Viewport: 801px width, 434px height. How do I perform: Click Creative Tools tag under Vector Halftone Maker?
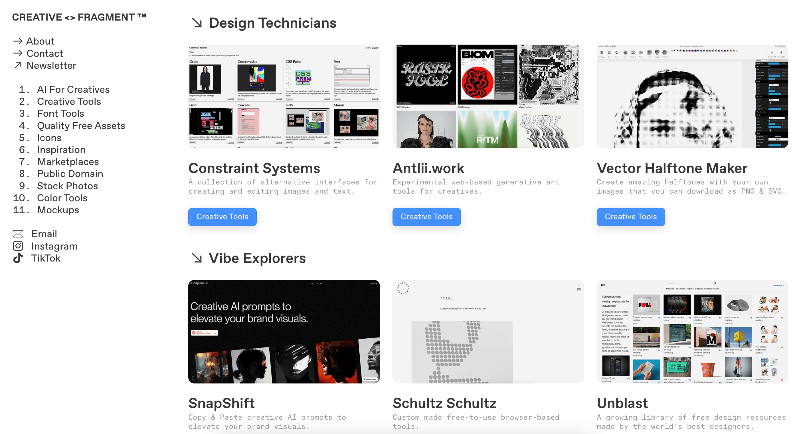click(631, 217)
